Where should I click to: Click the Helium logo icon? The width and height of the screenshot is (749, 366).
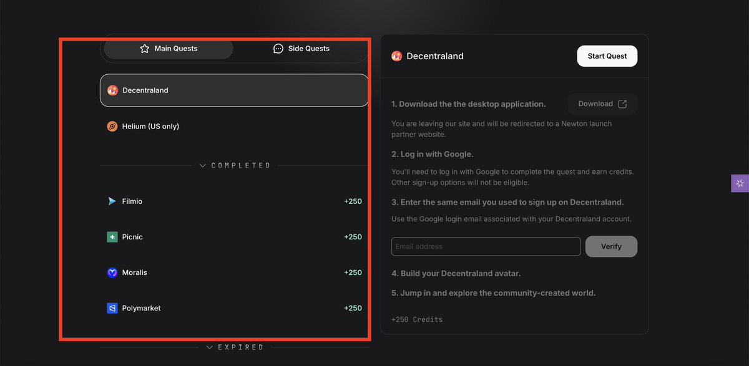click(112, 127)
